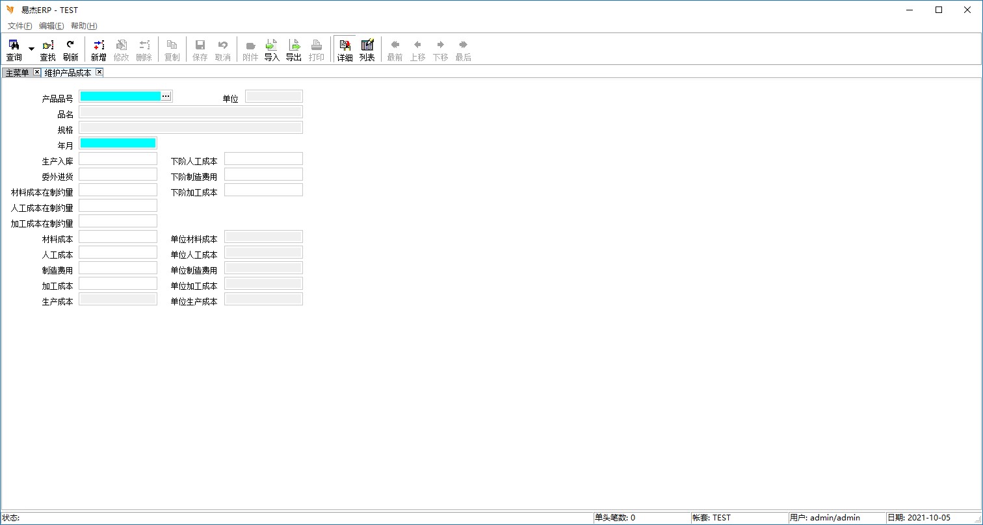Switch to 列表 list view
Screen dimensions: 983x525
(367, 50)
